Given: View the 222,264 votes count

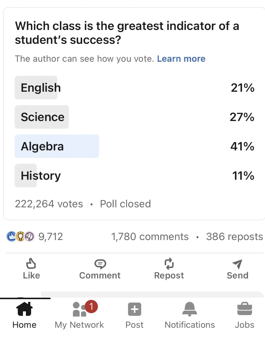Looking at the screenshot, I should [49, 204].
